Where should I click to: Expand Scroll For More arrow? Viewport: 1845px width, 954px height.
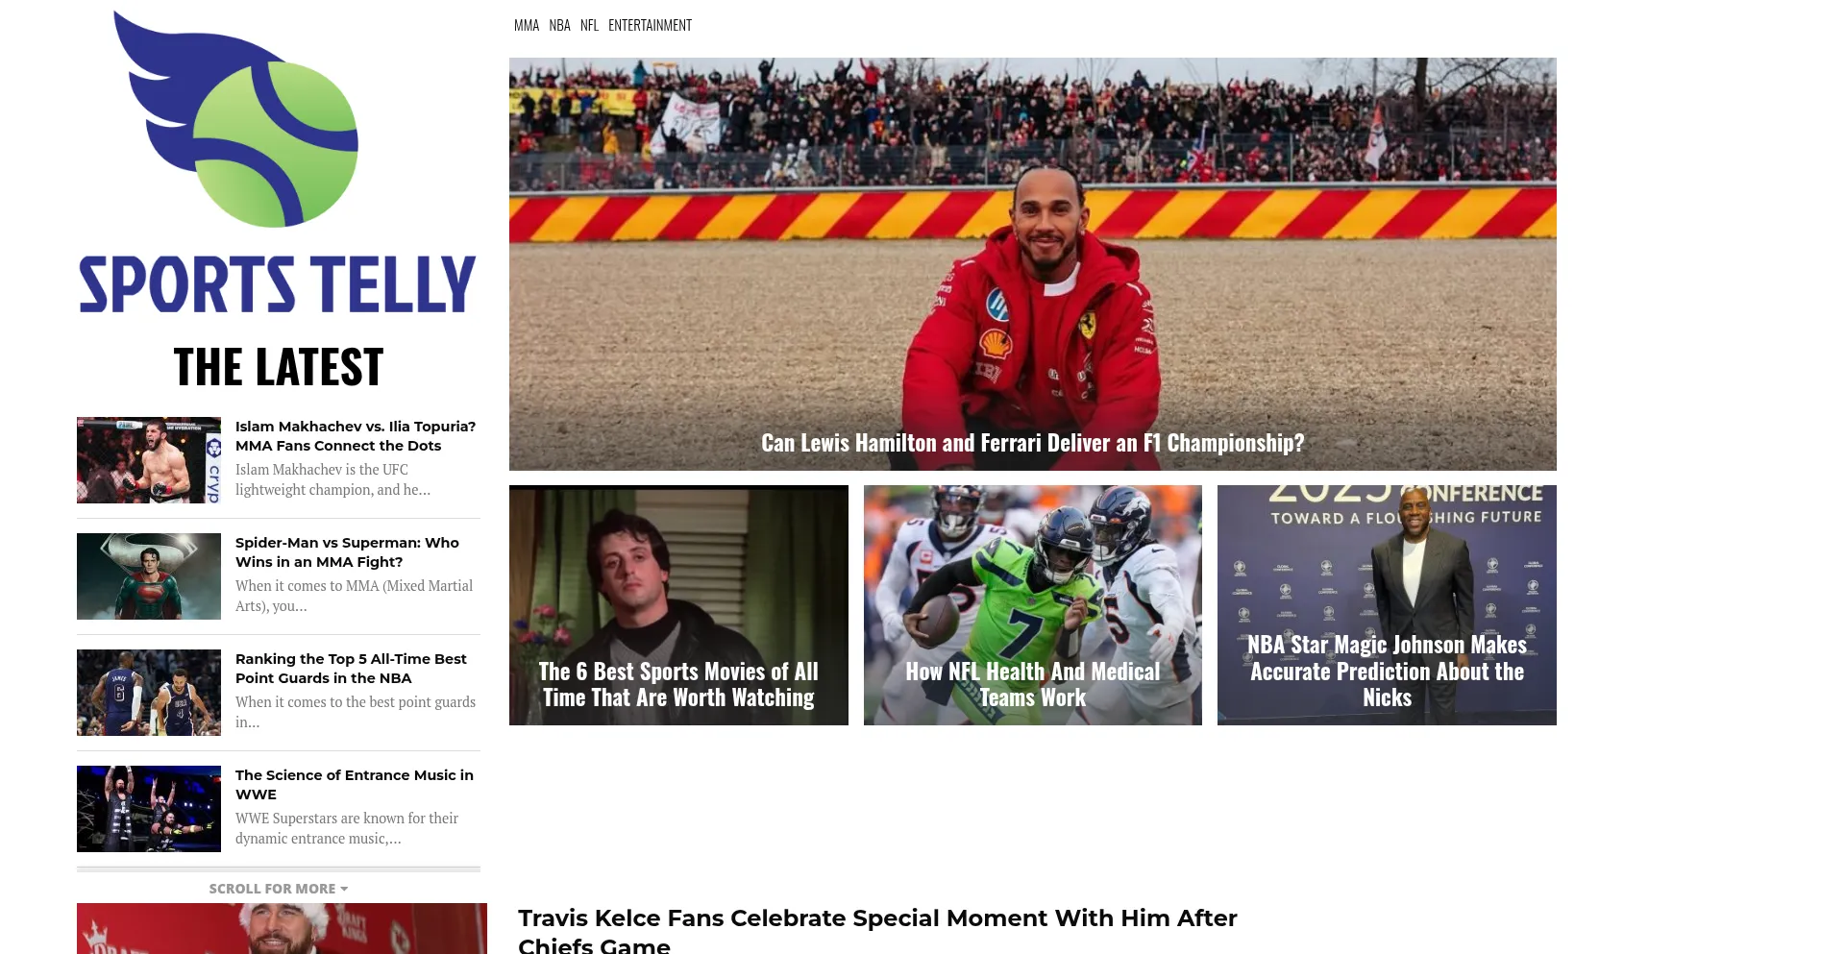(x=279, y=889)
